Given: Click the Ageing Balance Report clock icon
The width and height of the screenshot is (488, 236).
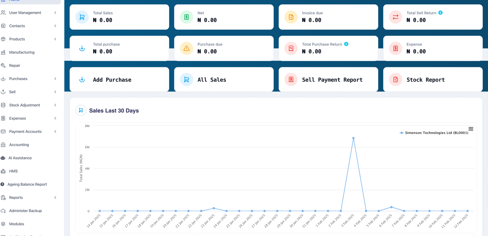Looking at the screenshot, I should 3,184.
